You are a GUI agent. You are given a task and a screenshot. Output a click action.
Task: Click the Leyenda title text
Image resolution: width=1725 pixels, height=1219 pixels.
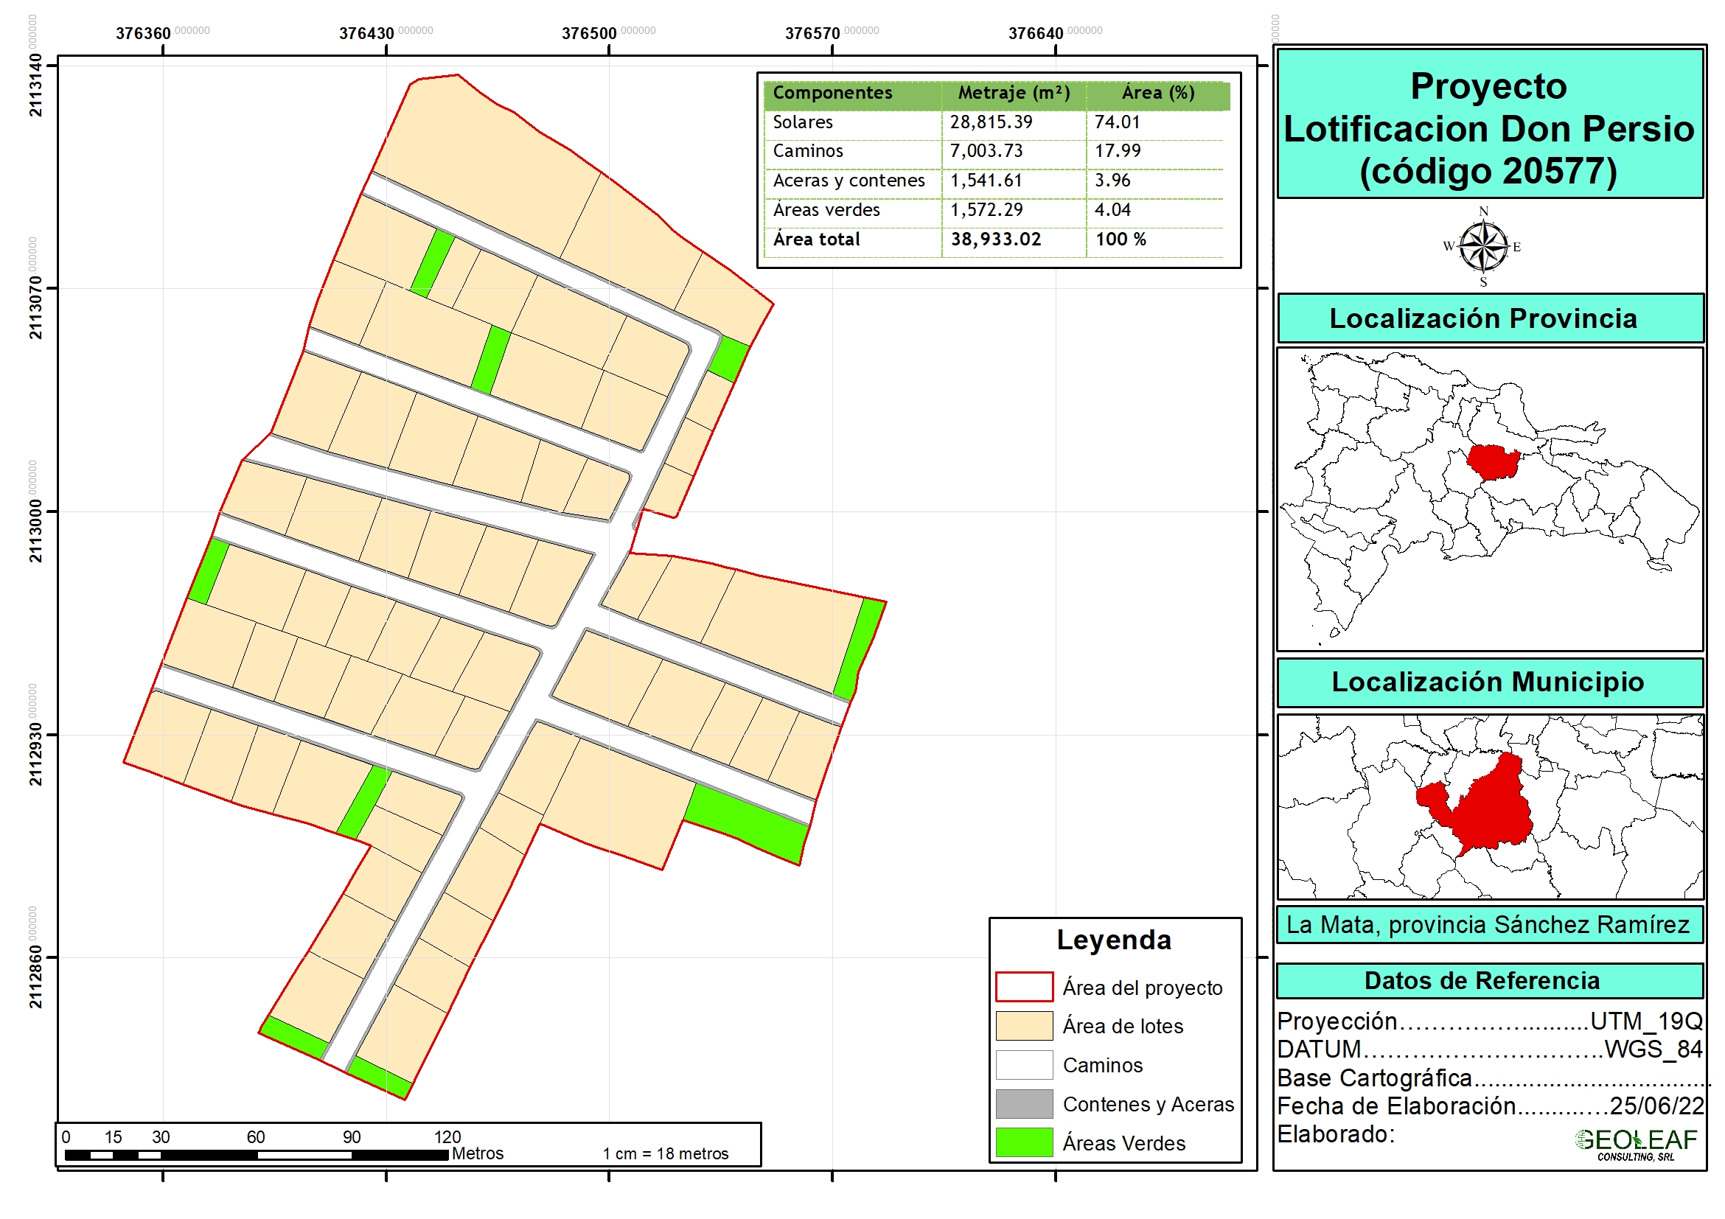coord(1113,940)
